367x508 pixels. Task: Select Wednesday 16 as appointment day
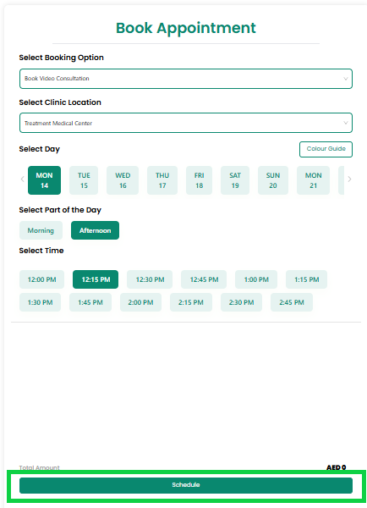pyautogui.click(x=123, y=180)
